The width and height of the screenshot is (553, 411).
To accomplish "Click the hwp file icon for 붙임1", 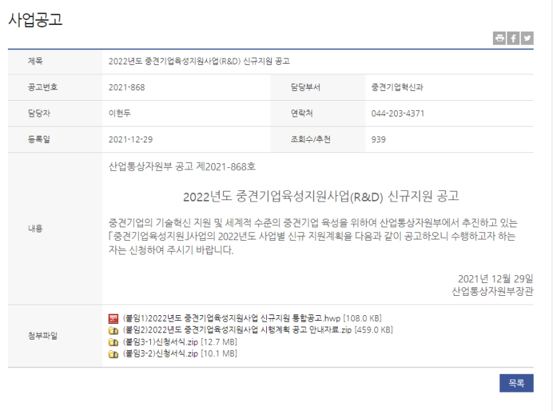I will pos(113,319).
